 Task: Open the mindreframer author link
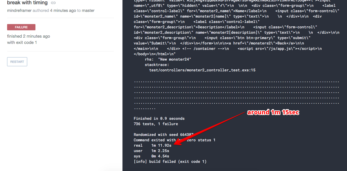pos(19,10)
